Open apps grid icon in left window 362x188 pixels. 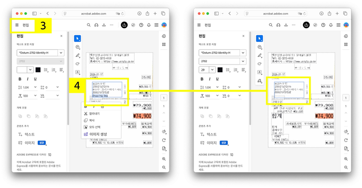[x=156, y=25]
